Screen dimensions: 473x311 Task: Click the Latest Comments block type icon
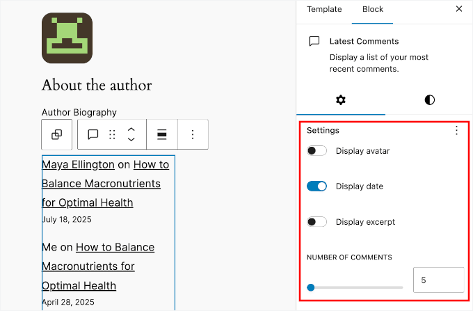click(x=93, y=134)
